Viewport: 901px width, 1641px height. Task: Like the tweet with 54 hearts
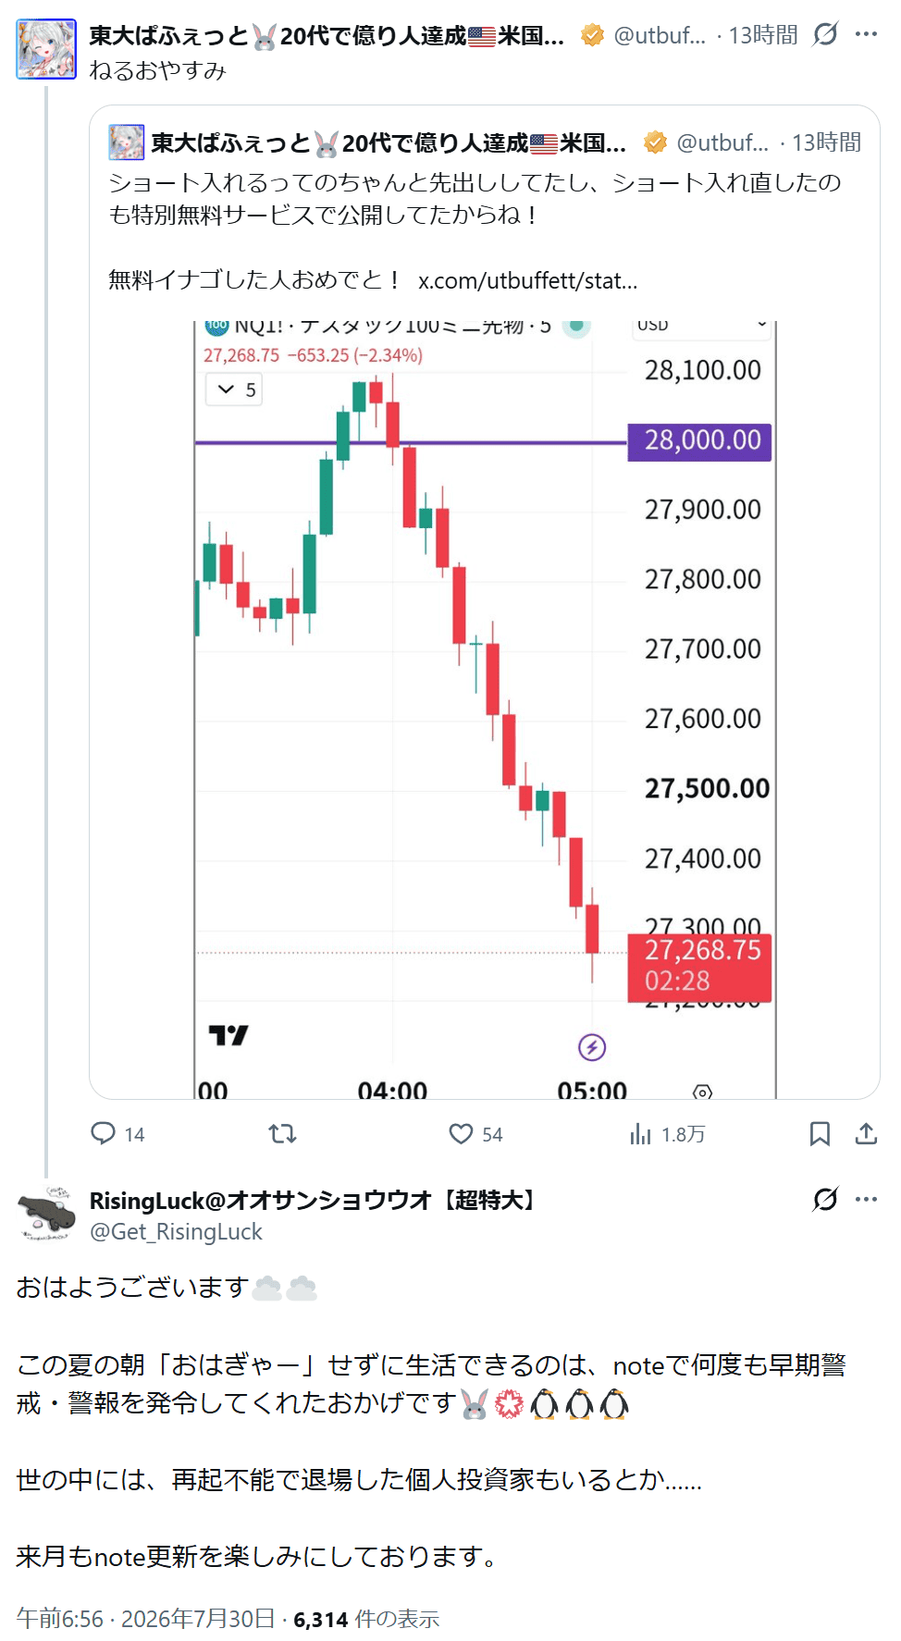(x=461, y=1133)
